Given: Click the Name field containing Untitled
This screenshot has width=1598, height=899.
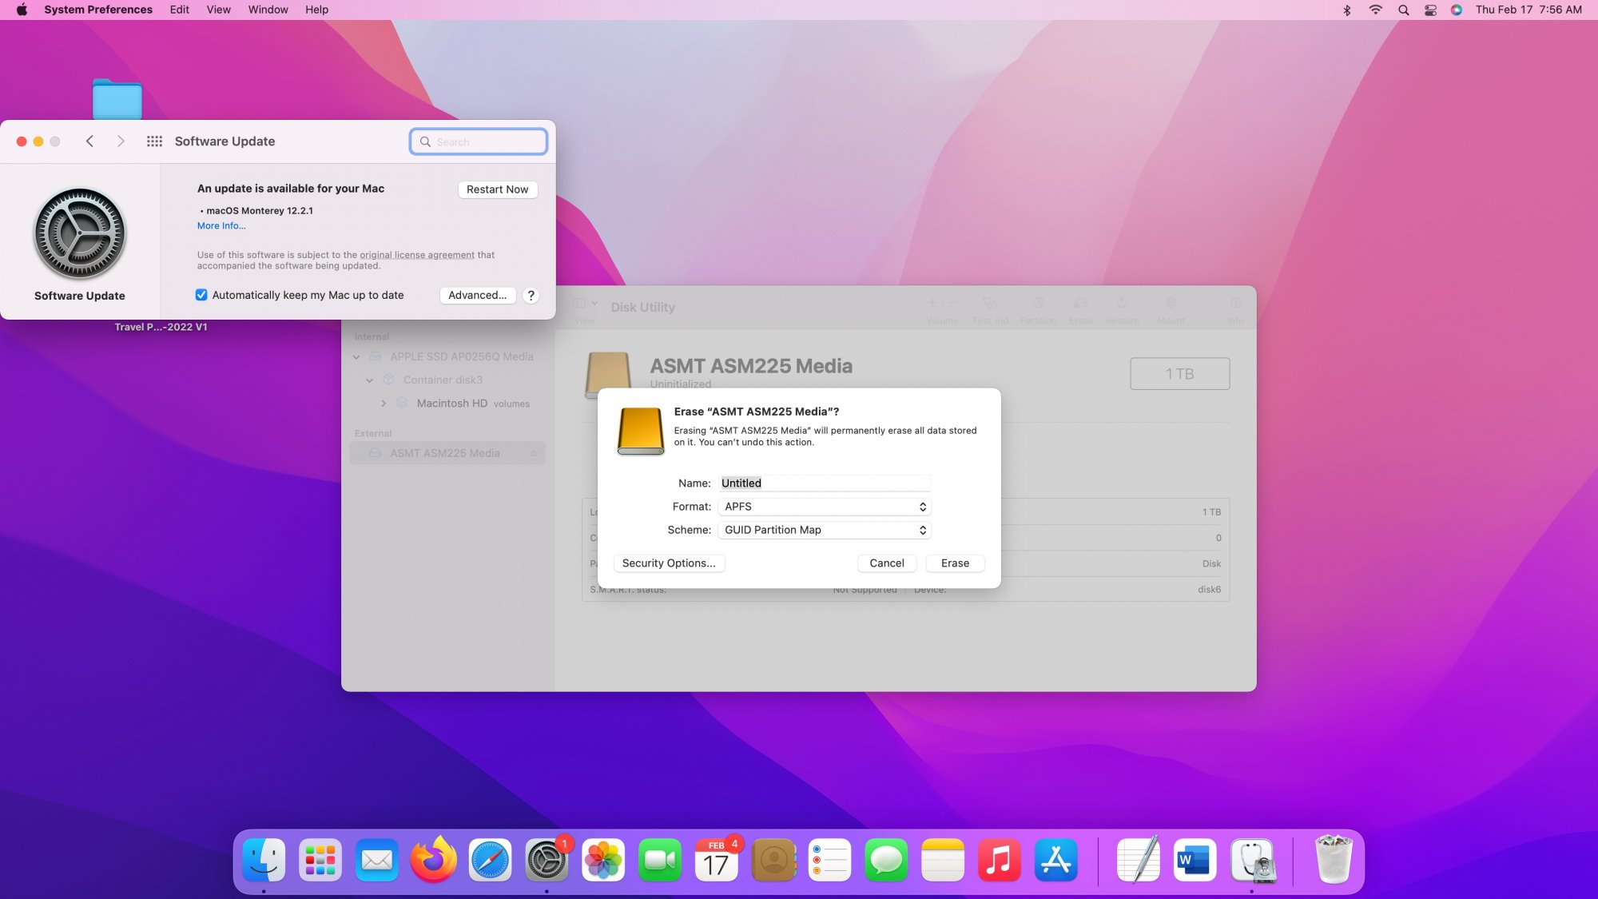Looking at the screenshot, I should coord(825,483).
